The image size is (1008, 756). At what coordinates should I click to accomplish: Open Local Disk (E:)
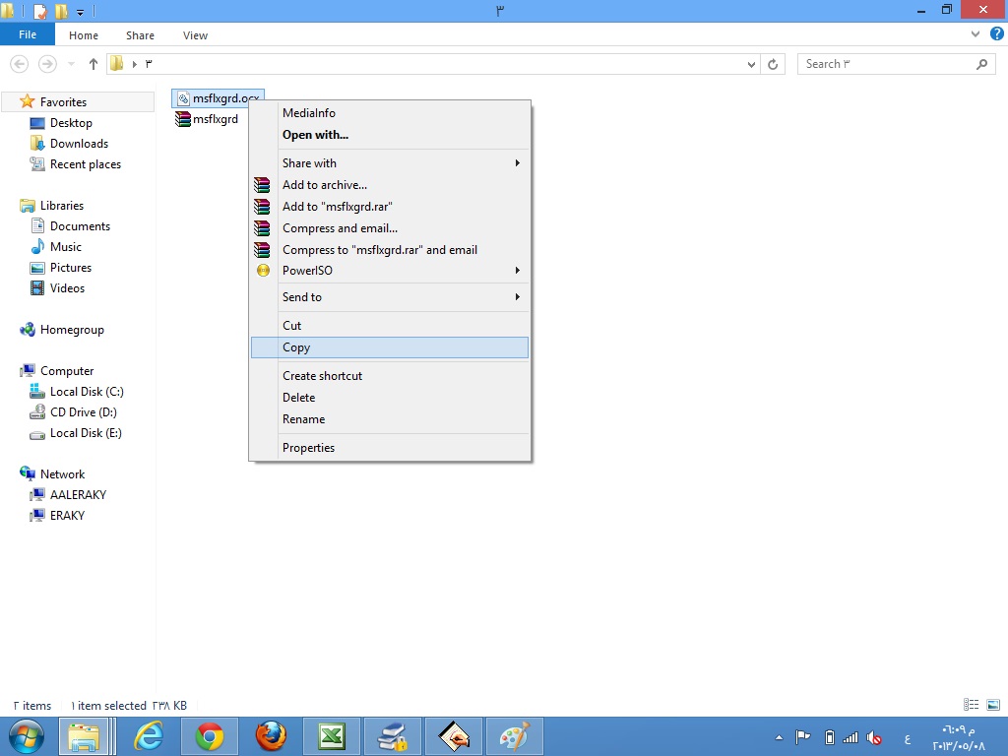86,433
